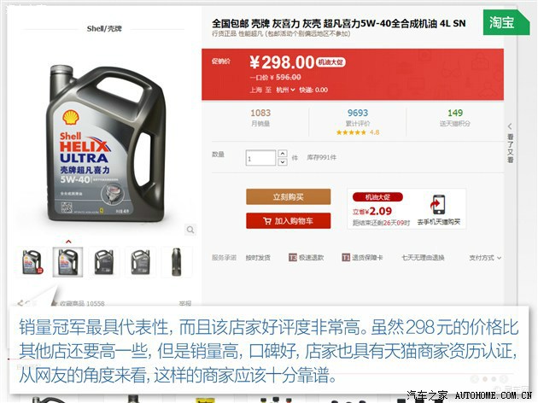Open the 9693 累计评价 reviews
This screenshot has height=403, width=538.
[x=358, y=118]
